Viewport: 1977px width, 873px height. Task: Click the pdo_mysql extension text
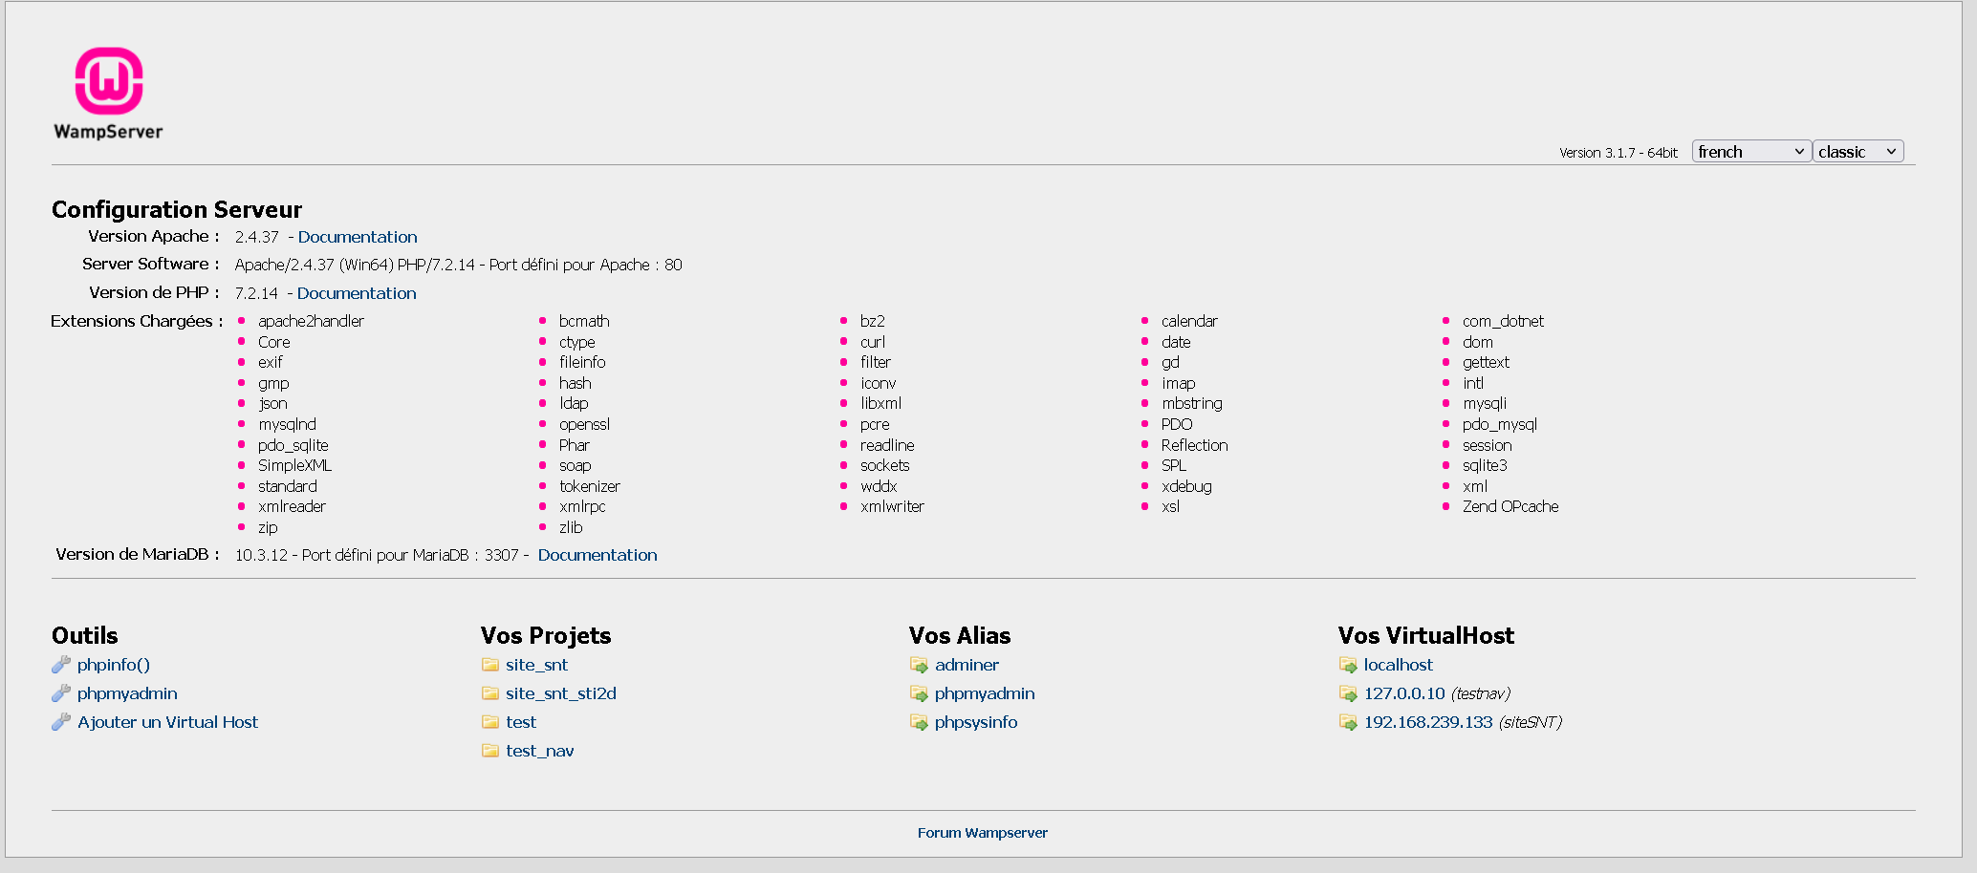(1500, 424)
